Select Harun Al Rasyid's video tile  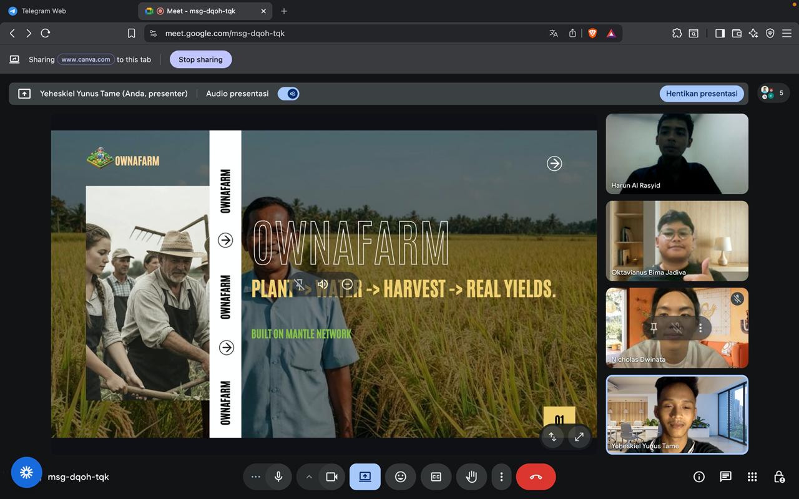click(677, 153)
